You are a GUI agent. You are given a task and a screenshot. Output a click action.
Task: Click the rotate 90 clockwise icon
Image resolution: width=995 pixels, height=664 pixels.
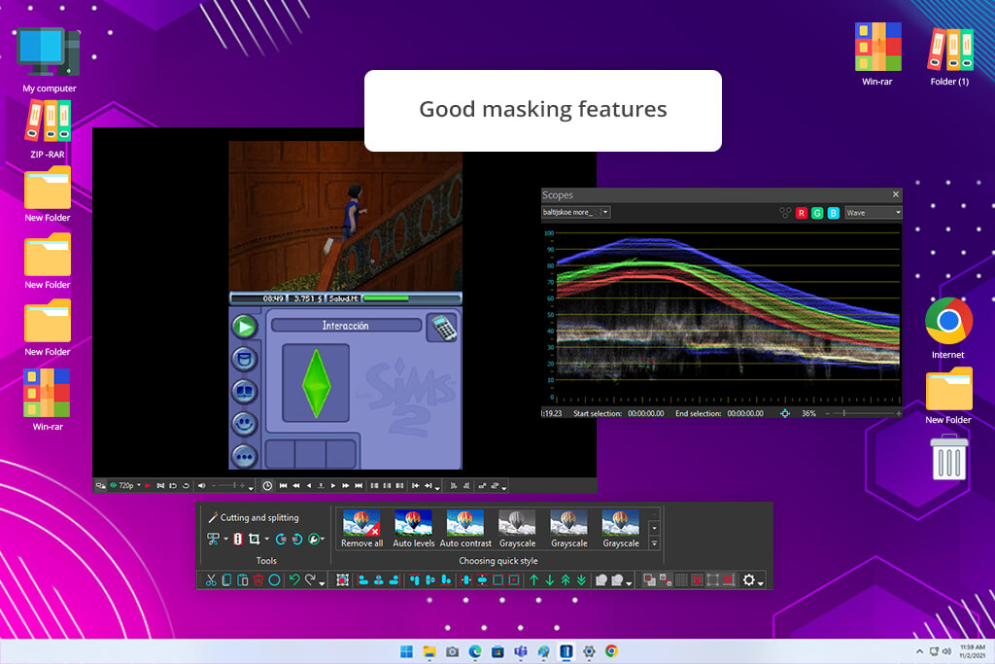pyautogui.click(x=297, y=539)
